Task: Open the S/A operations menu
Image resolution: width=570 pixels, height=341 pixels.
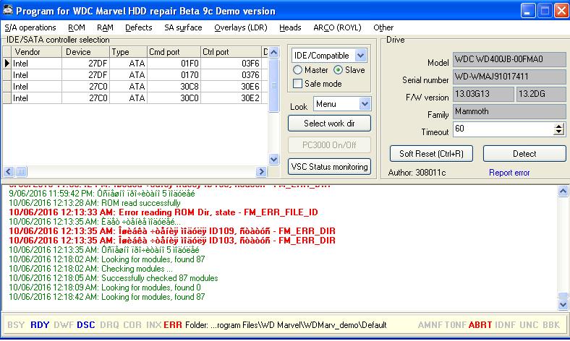Action: [30, 27]
